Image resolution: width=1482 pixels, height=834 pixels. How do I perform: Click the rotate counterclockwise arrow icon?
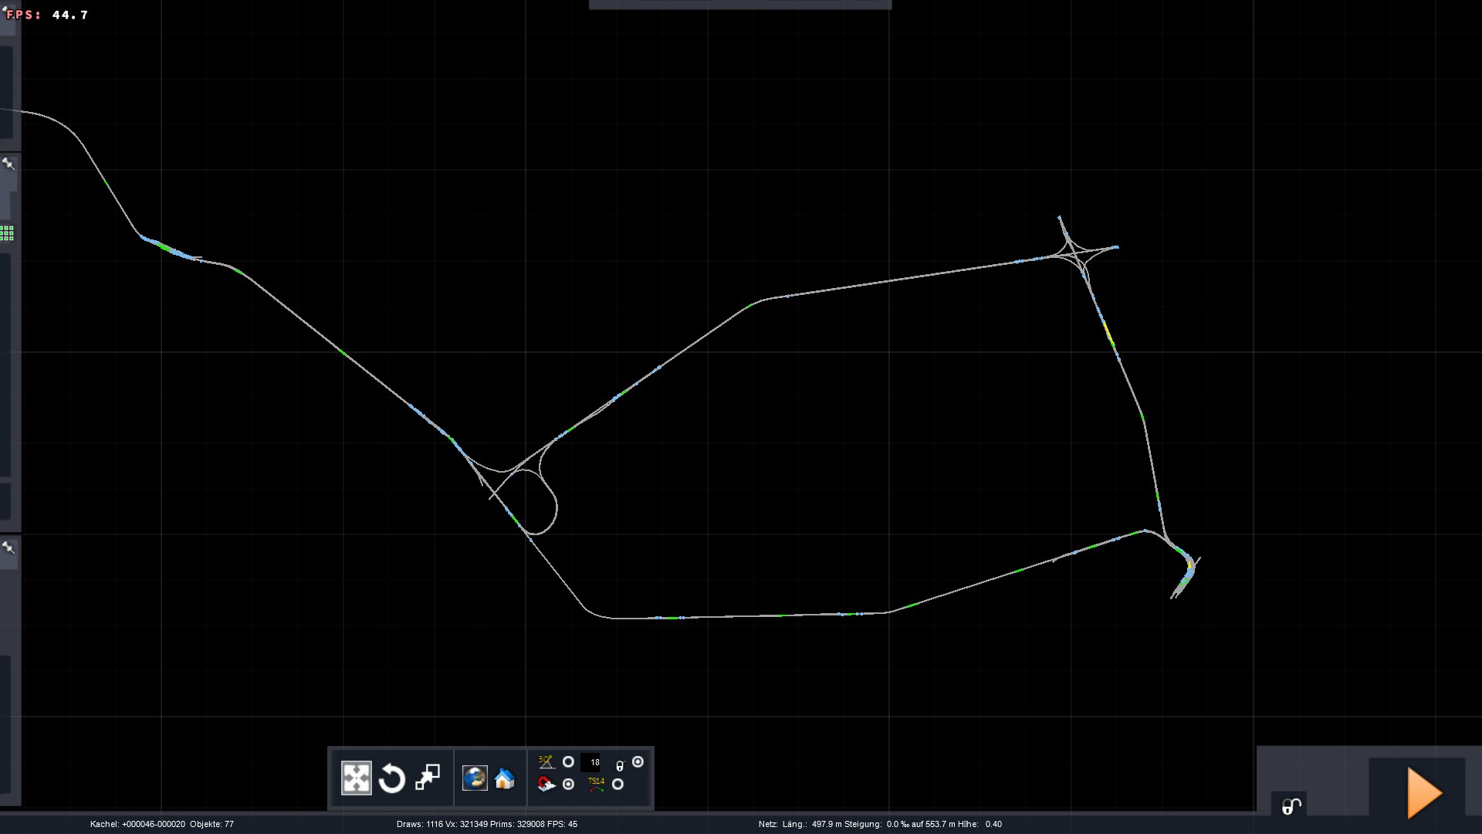pos(392,778)
